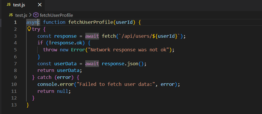Click the JS file icon in the tab

[x=9, y=5]
